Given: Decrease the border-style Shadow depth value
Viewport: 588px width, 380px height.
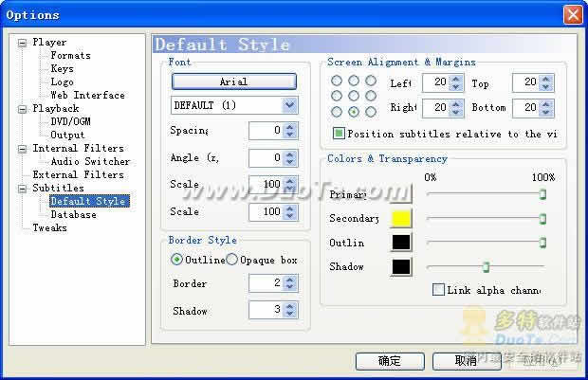Looking at the screenshot, I should coord(289,314).
